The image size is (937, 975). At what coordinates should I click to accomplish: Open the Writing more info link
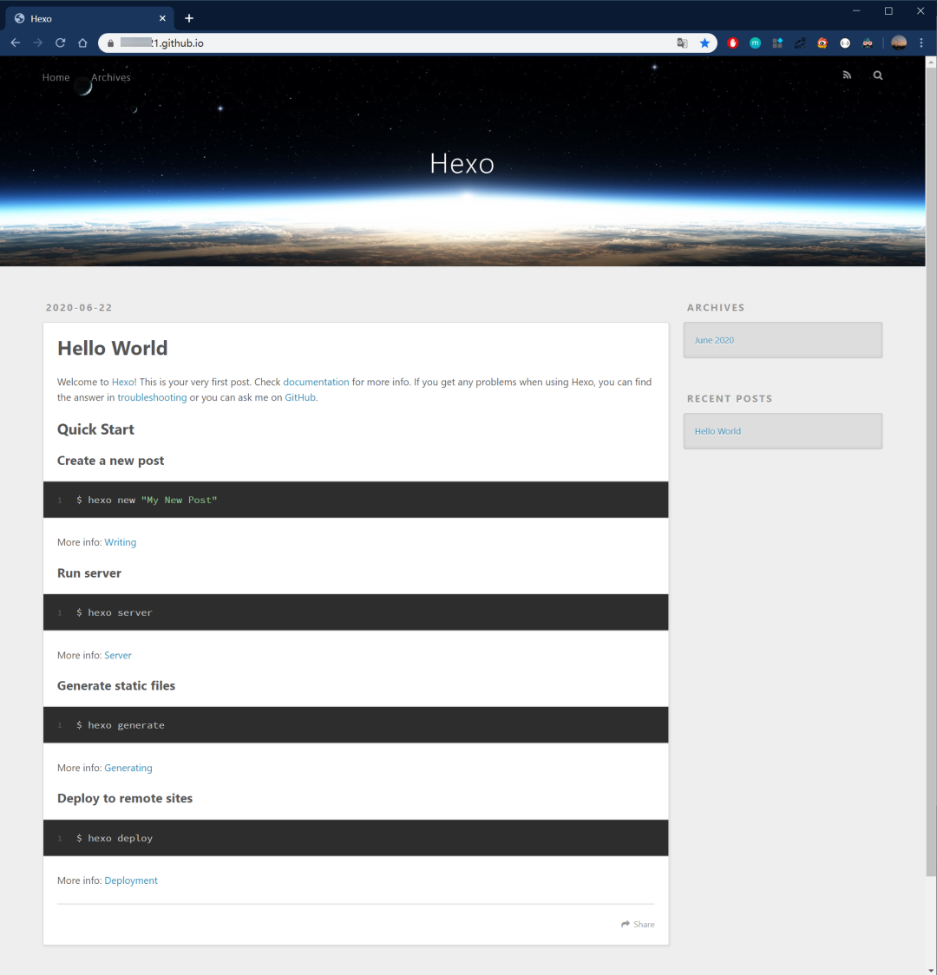click(120, 542)
